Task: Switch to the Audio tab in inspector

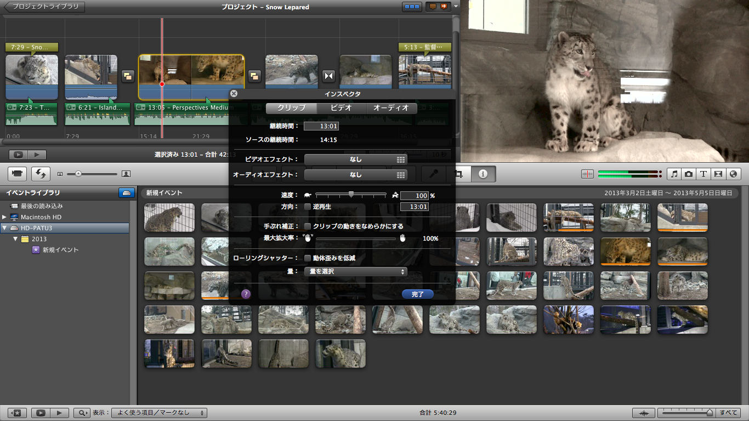Action: click(391, 108)
